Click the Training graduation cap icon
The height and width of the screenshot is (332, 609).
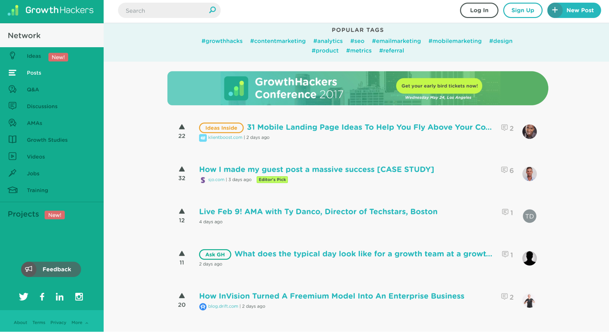click(12, 190)
